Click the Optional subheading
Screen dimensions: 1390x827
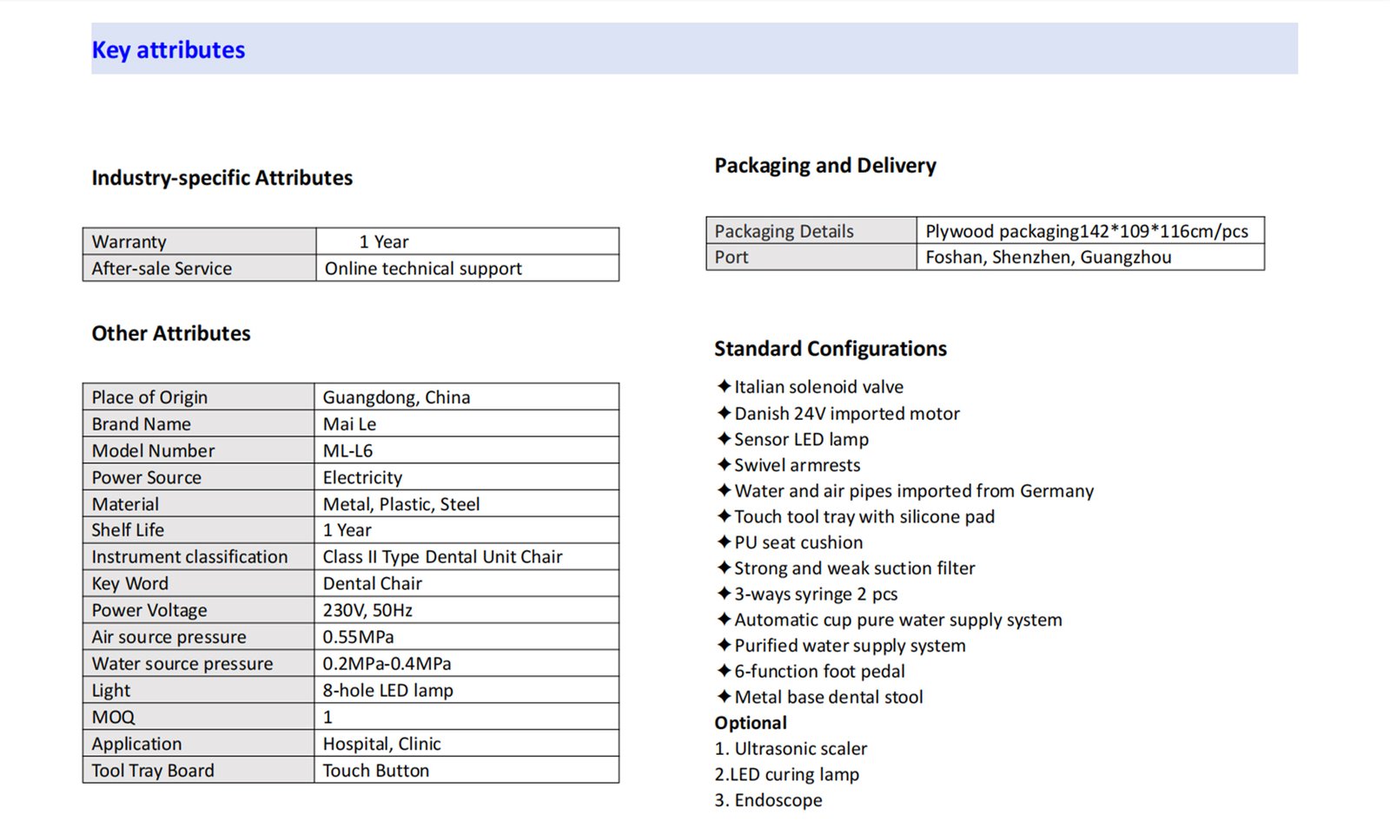[751, 723]
